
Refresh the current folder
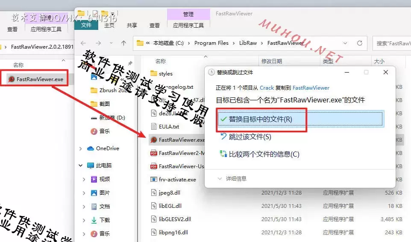tap(360, 43)
